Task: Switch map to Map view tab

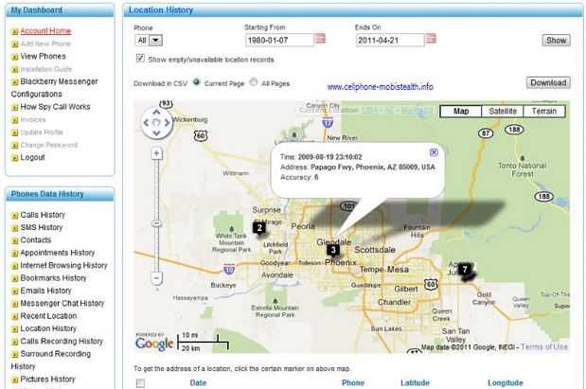Action: coord(461,111)
